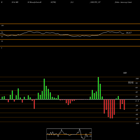Click the 'MR' panel title
The image size is (140, 140).
125,73
